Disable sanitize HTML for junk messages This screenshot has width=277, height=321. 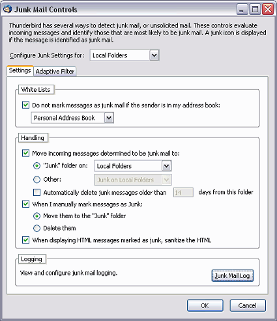[25, 240]
